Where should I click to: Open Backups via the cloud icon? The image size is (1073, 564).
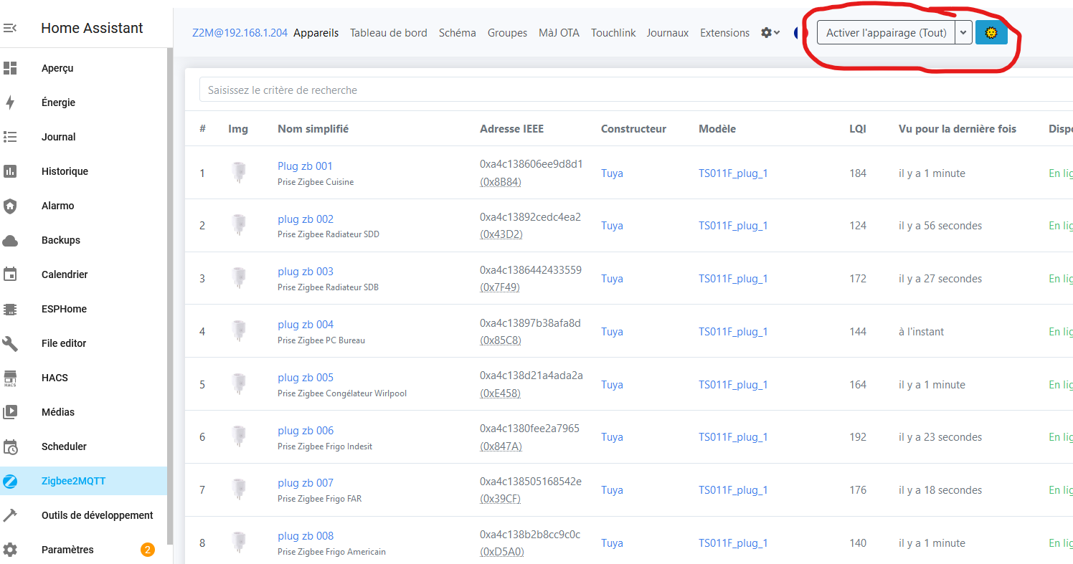coord(10,240)
